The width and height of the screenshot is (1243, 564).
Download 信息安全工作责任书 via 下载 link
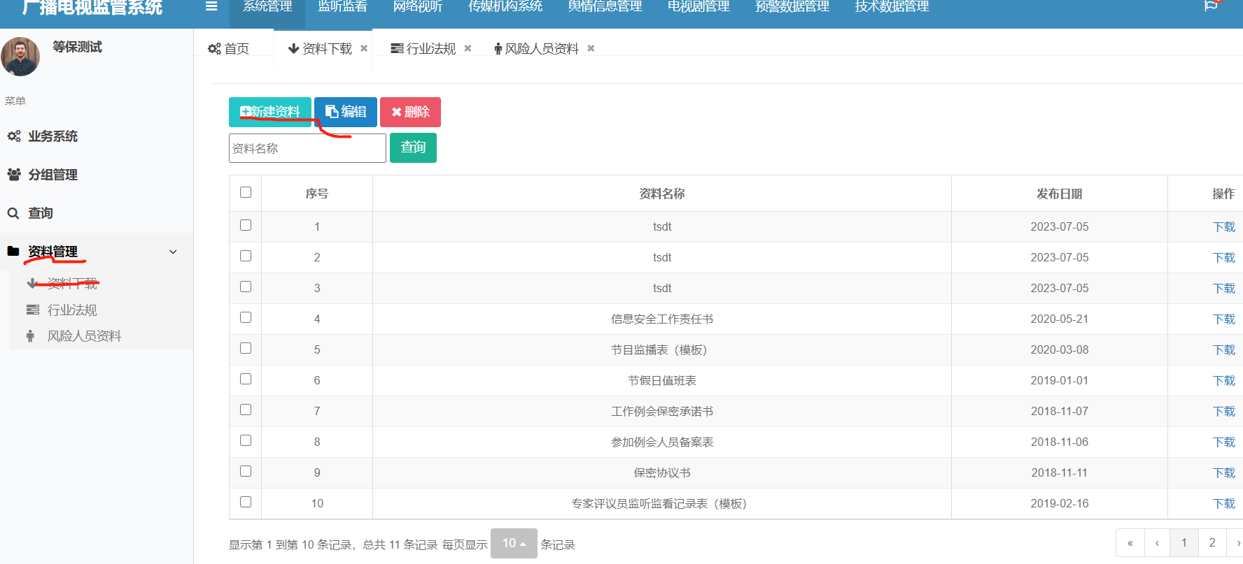pos(1224,319)
